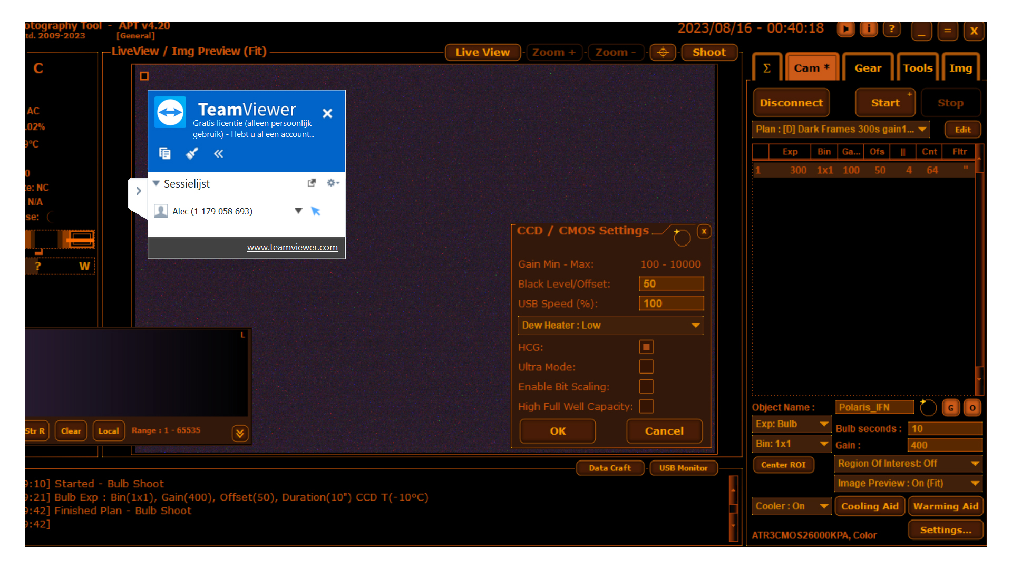Open the Dew Heater dropdown
Image resolution: width=1012 pixels, height=569 pixels.
[610, 326]
